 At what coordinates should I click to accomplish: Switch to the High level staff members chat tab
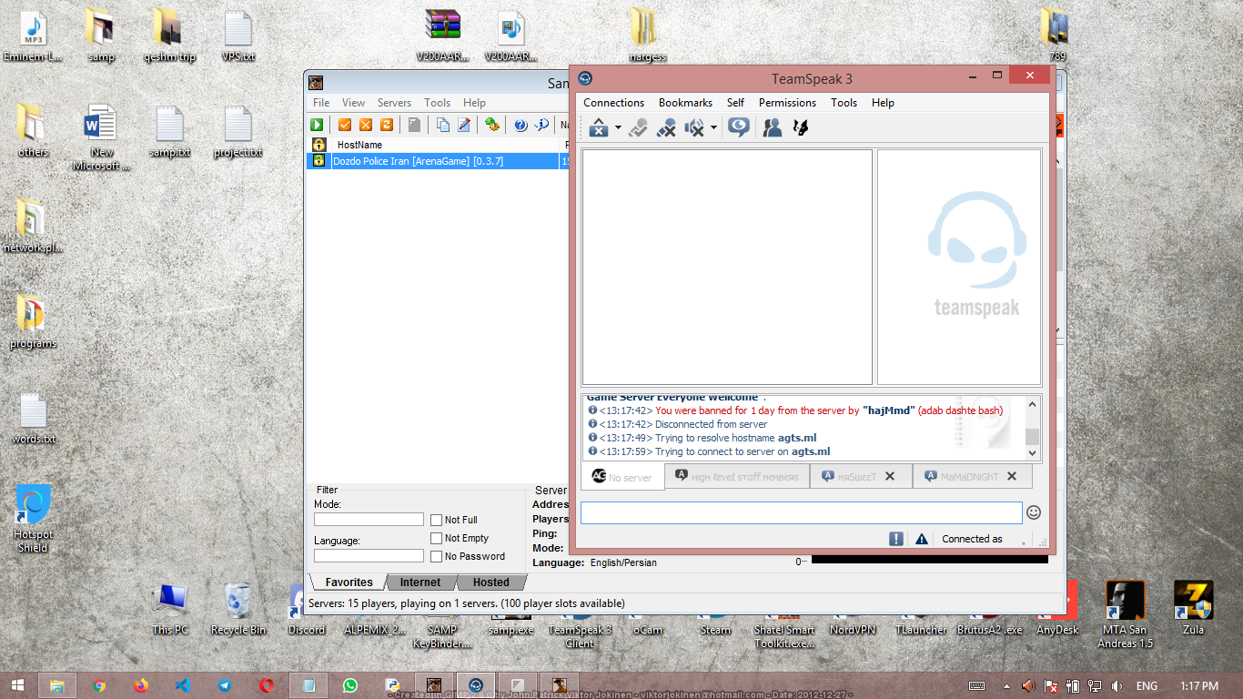(x=737, y=476)
